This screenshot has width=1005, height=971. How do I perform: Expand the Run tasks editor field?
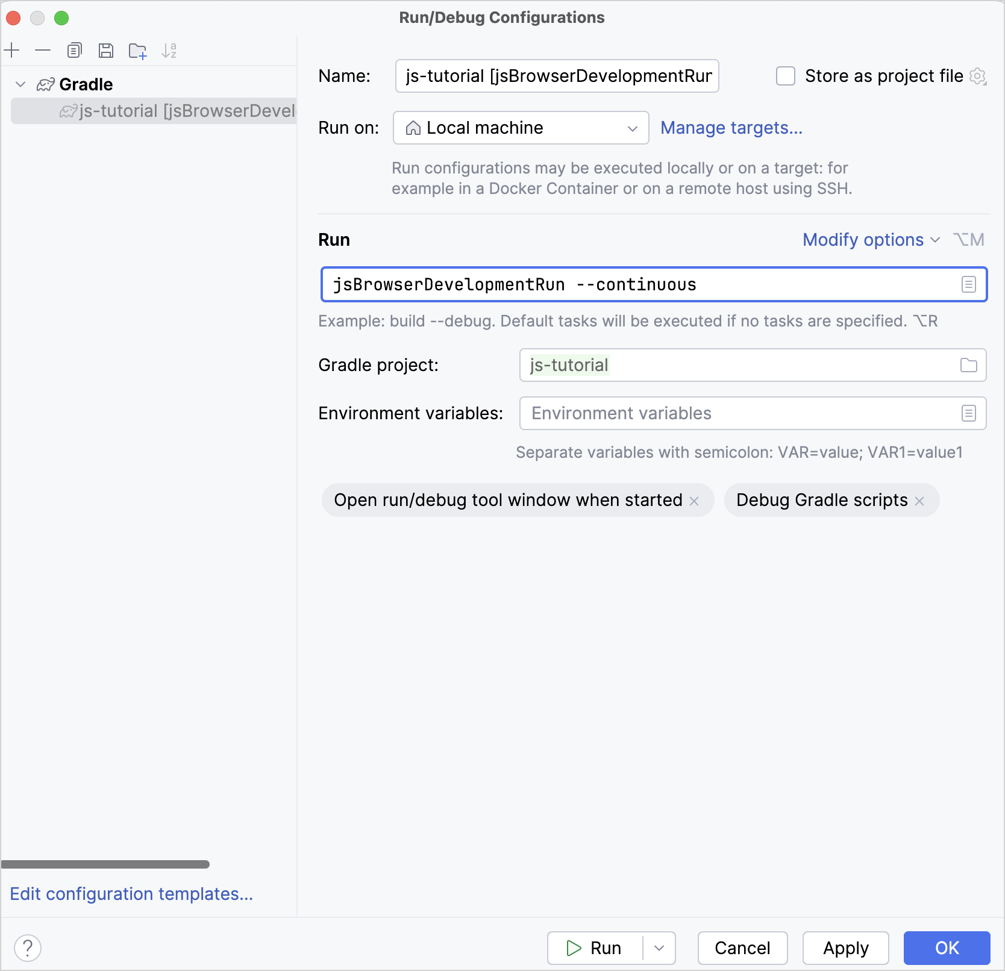(968, 284)
